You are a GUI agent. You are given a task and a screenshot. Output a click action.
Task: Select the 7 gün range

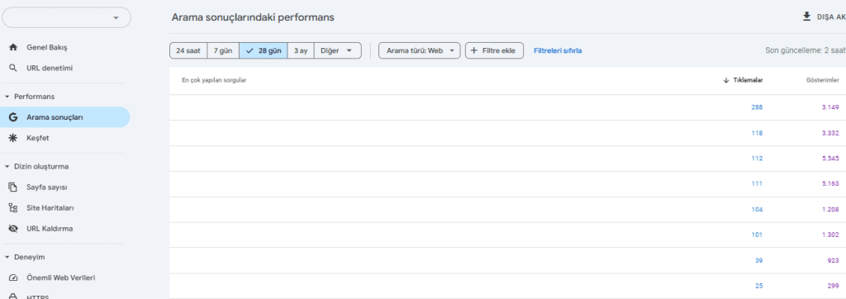click(x=223, y=50)
